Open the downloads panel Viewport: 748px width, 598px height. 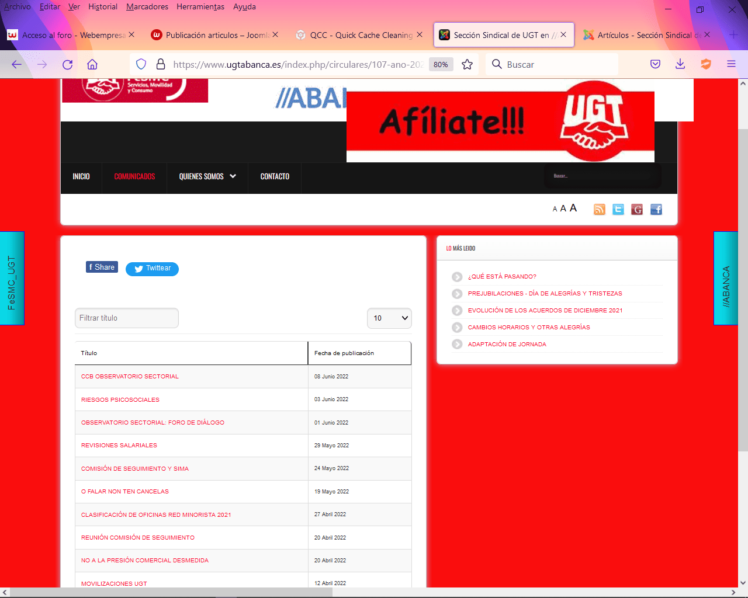pyautogui.click(x=680, y=64)
